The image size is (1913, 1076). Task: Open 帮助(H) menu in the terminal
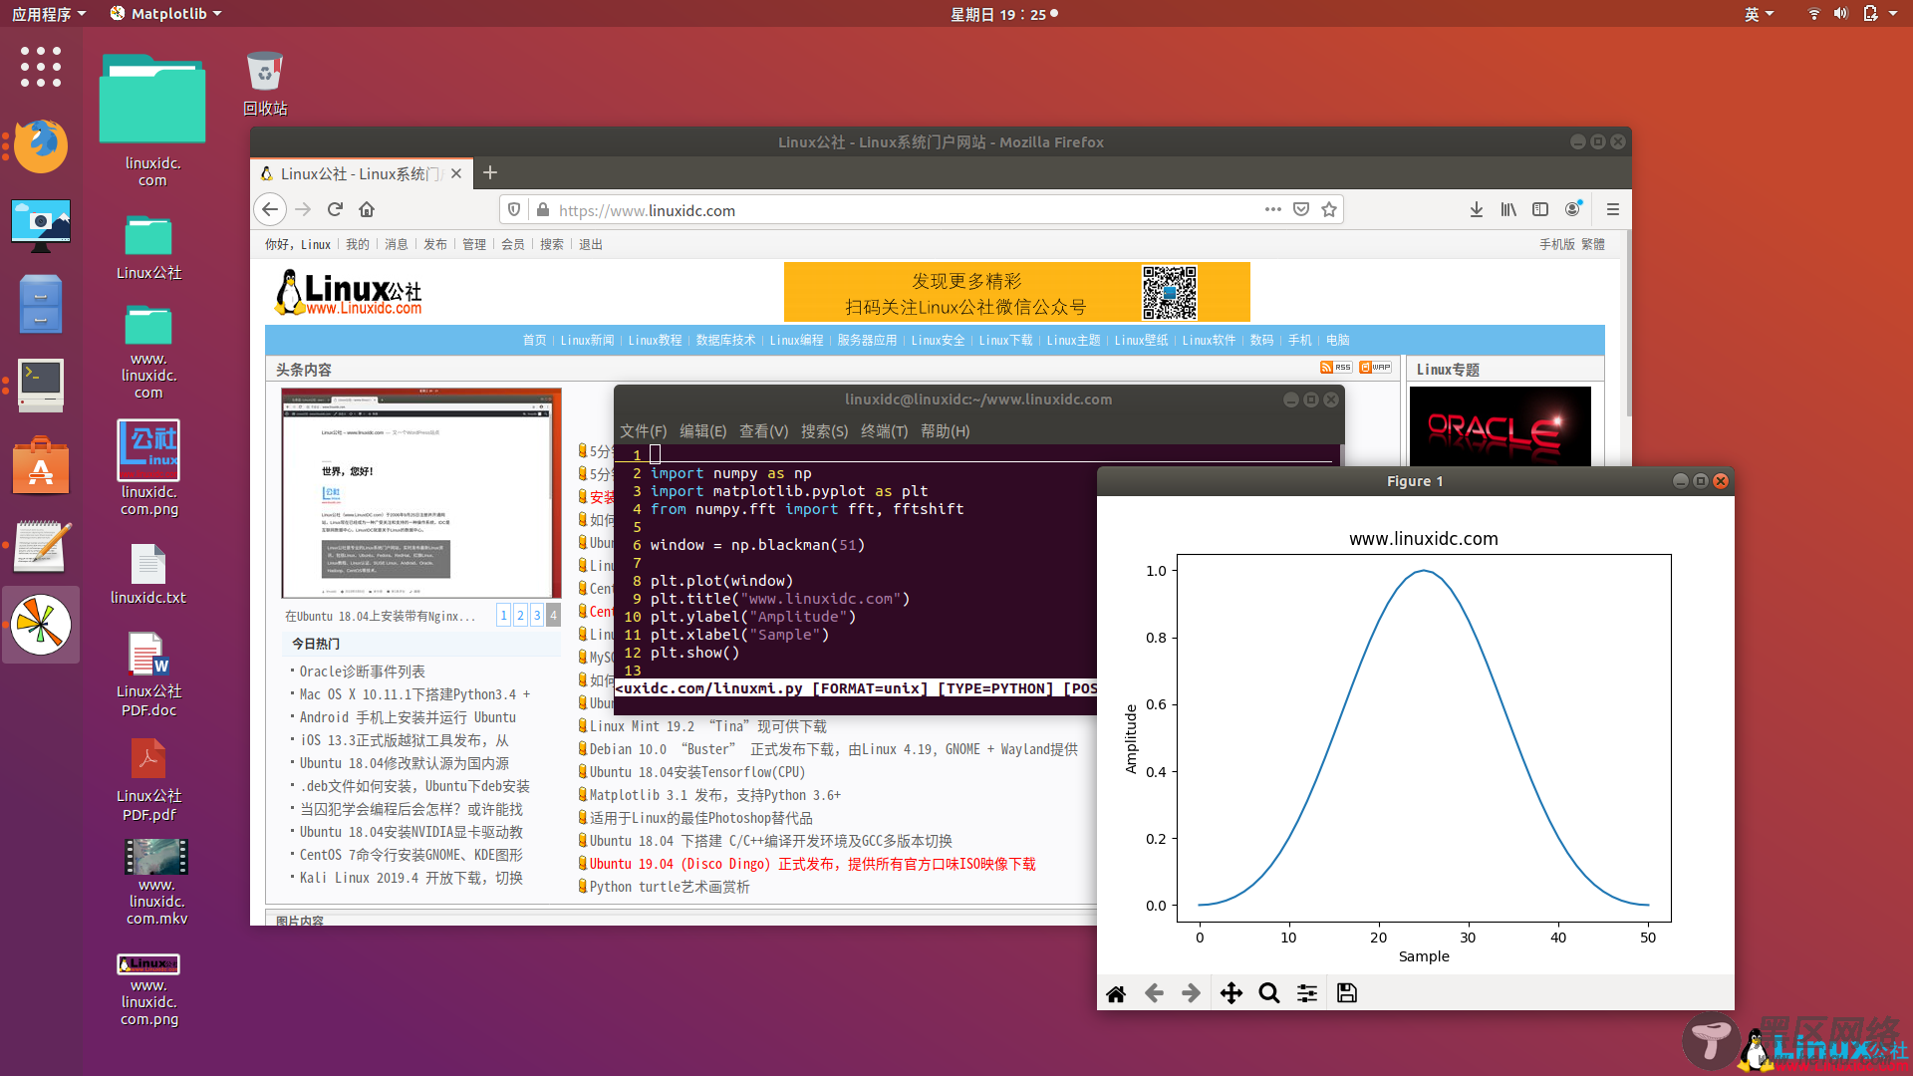945,431
